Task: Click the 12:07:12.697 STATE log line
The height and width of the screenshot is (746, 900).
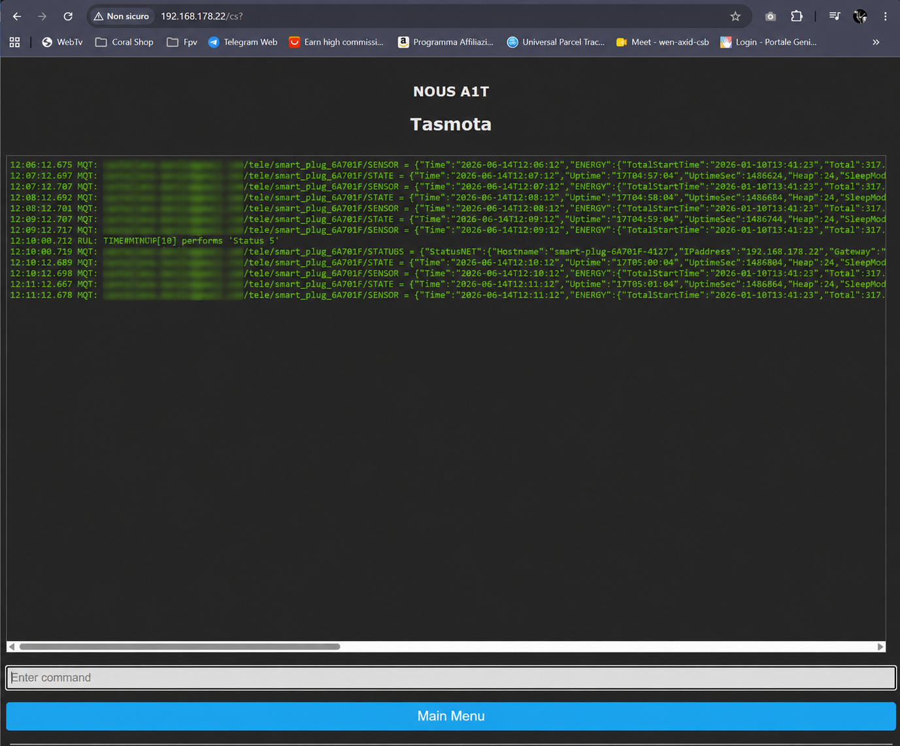Action: point(448,176)
